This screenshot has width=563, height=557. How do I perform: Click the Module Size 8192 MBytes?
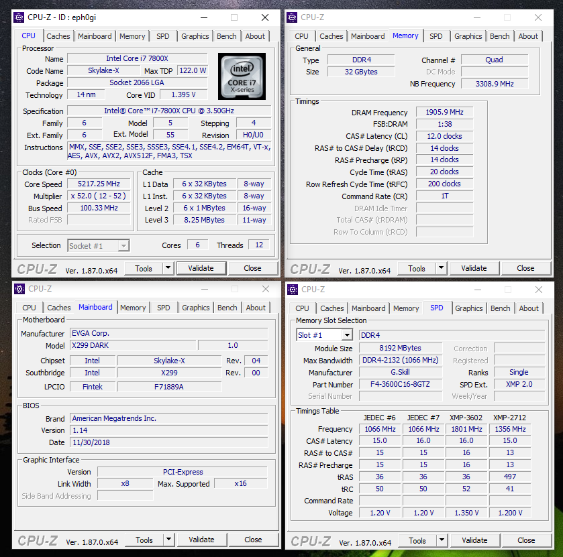coord(401,348)
